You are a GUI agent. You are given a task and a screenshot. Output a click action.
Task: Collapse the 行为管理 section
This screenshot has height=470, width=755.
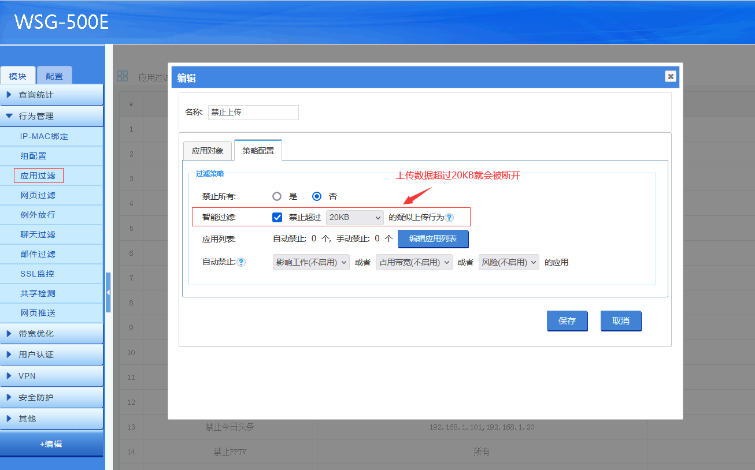pos(9,116)
